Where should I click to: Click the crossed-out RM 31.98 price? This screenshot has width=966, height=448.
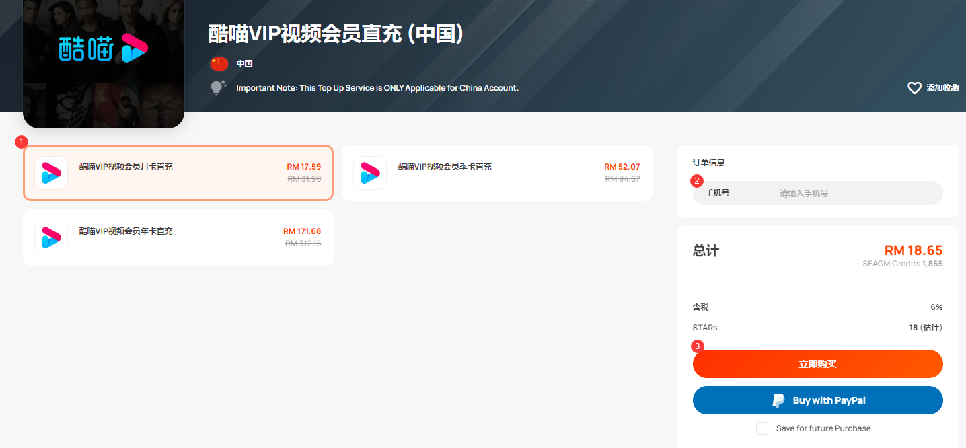point(304,179)
